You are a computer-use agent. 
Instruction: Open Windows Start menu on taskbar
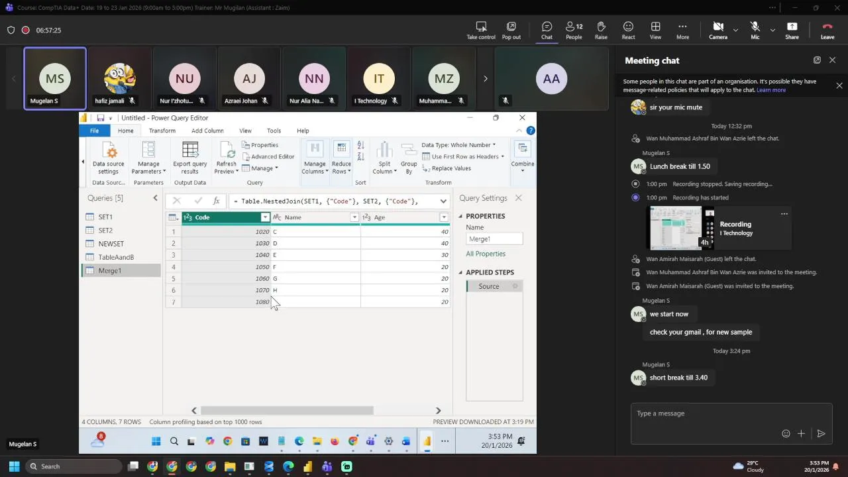tap(14, 466)
